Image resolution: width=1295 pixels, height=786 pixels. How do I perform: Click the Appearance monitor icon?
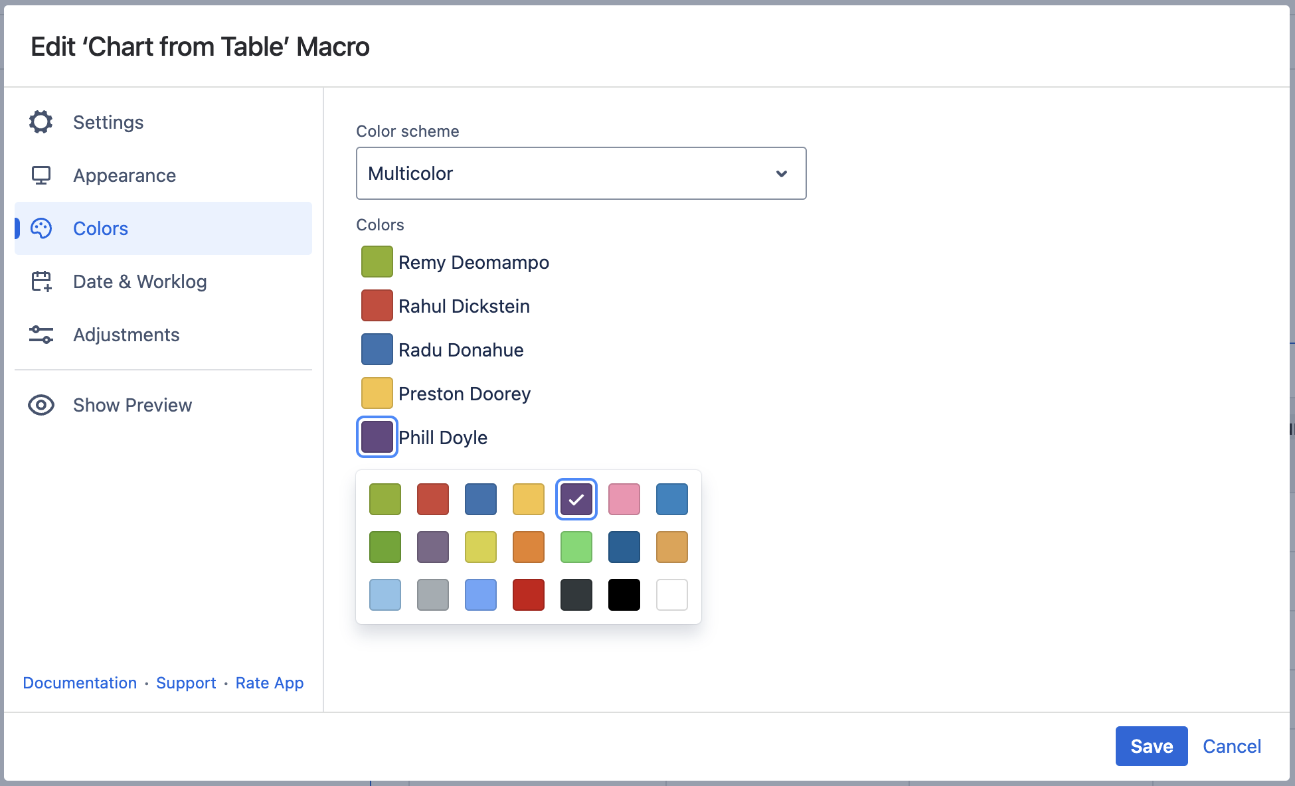pyautogui.click(x=41, y=175)
